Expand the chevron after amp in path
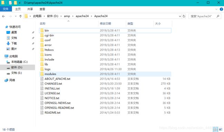 point(73,16)
